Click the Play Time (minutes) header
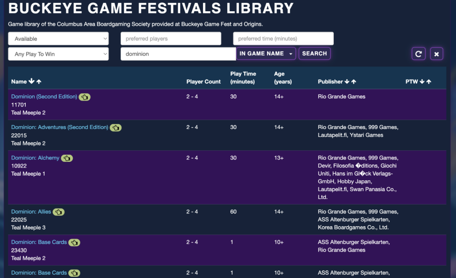Image resolution: width=456 pixels, height=278 pixels. point(243,78)
